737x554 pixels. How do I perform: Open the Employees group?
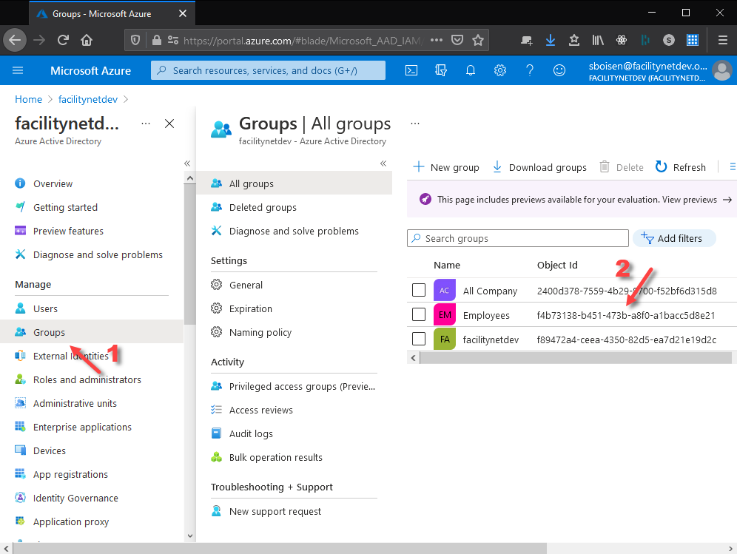[x=486, y=315]
